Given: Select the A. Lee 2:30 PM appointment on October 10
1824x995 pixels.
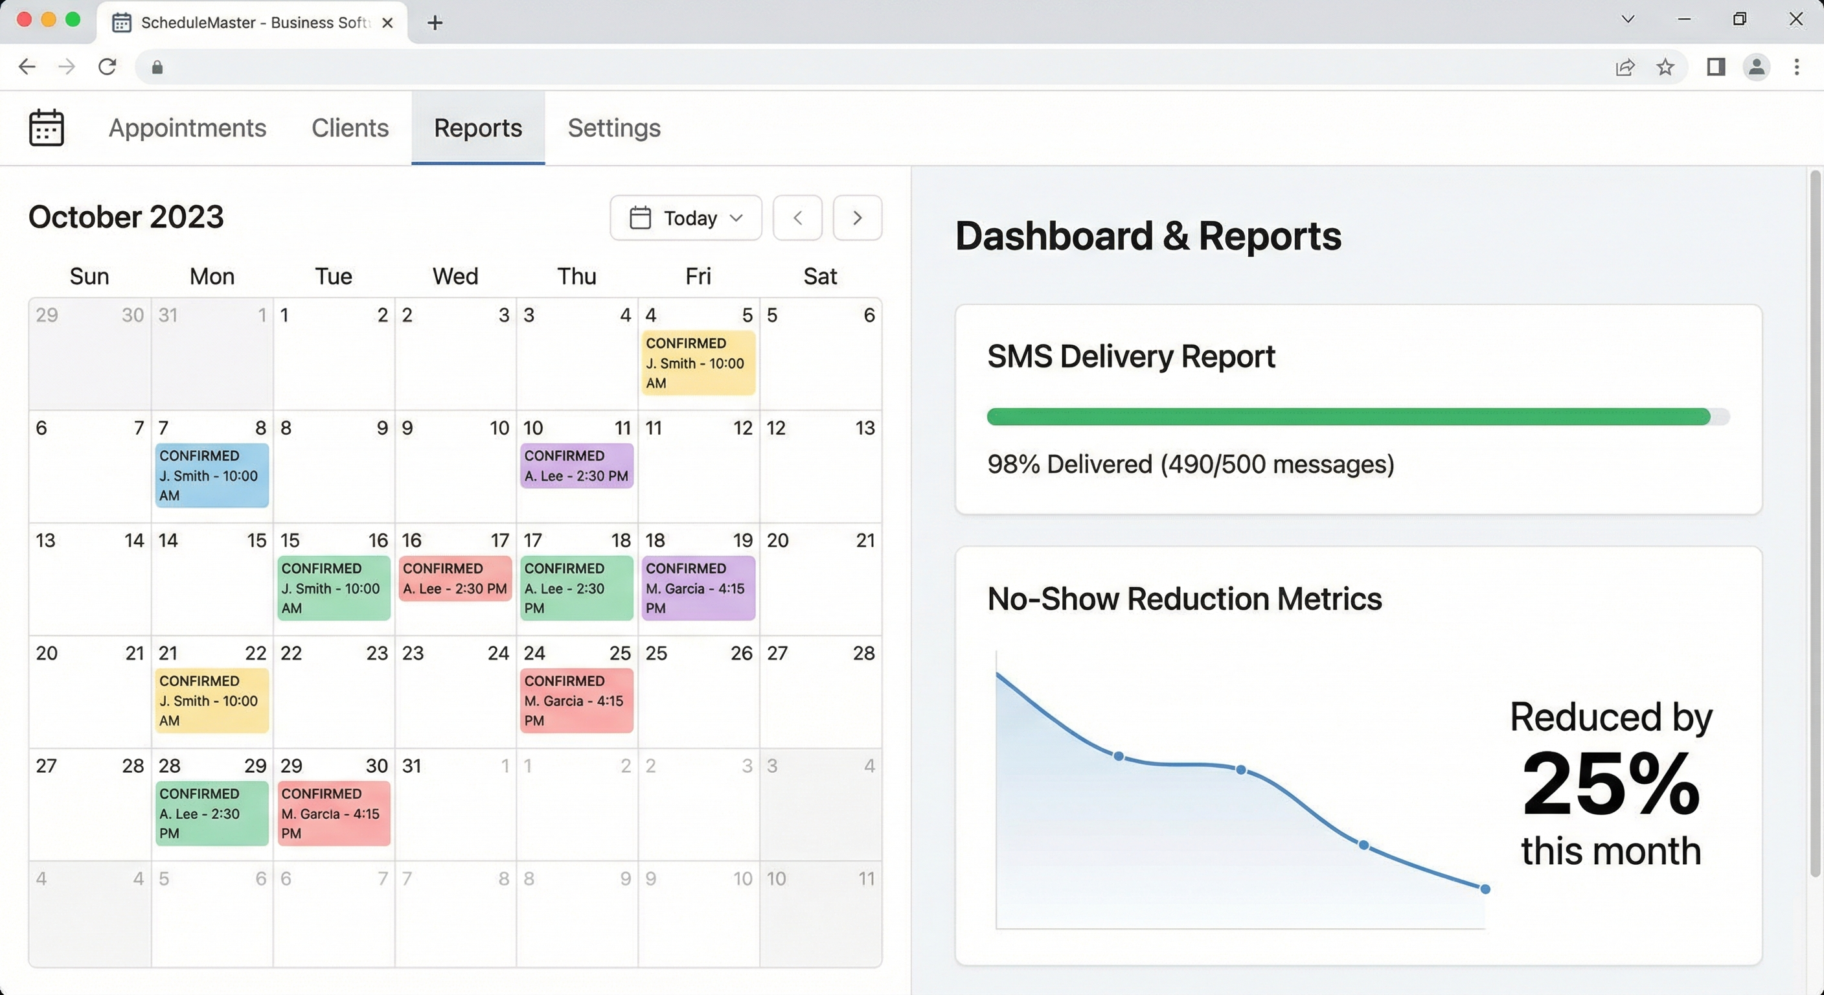Looking at the screenshot, I should (576, 465).
